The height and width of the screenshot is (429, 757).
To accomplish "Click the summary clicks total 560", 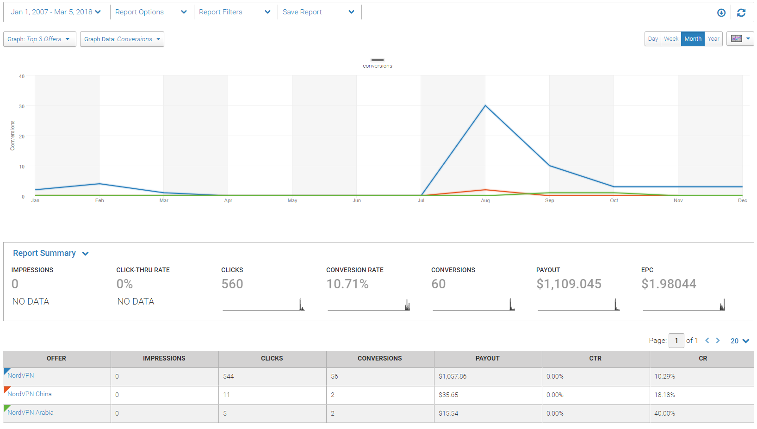I will click(232, 284).
